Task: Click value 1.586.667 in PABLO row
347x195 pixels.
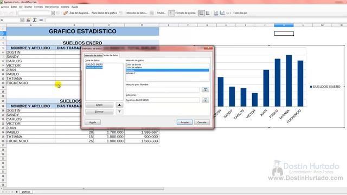Action: pyautogui.click(x=142, y=132)
